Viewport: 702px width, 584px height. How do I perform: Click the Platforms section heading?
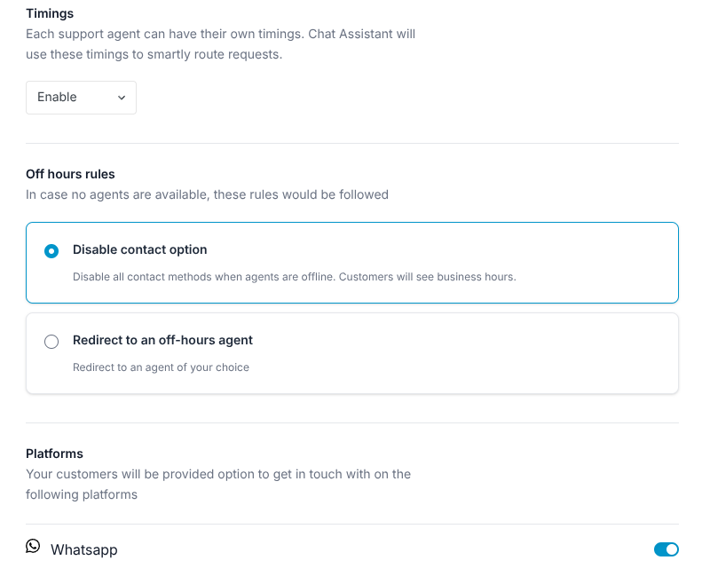[54, 454]
